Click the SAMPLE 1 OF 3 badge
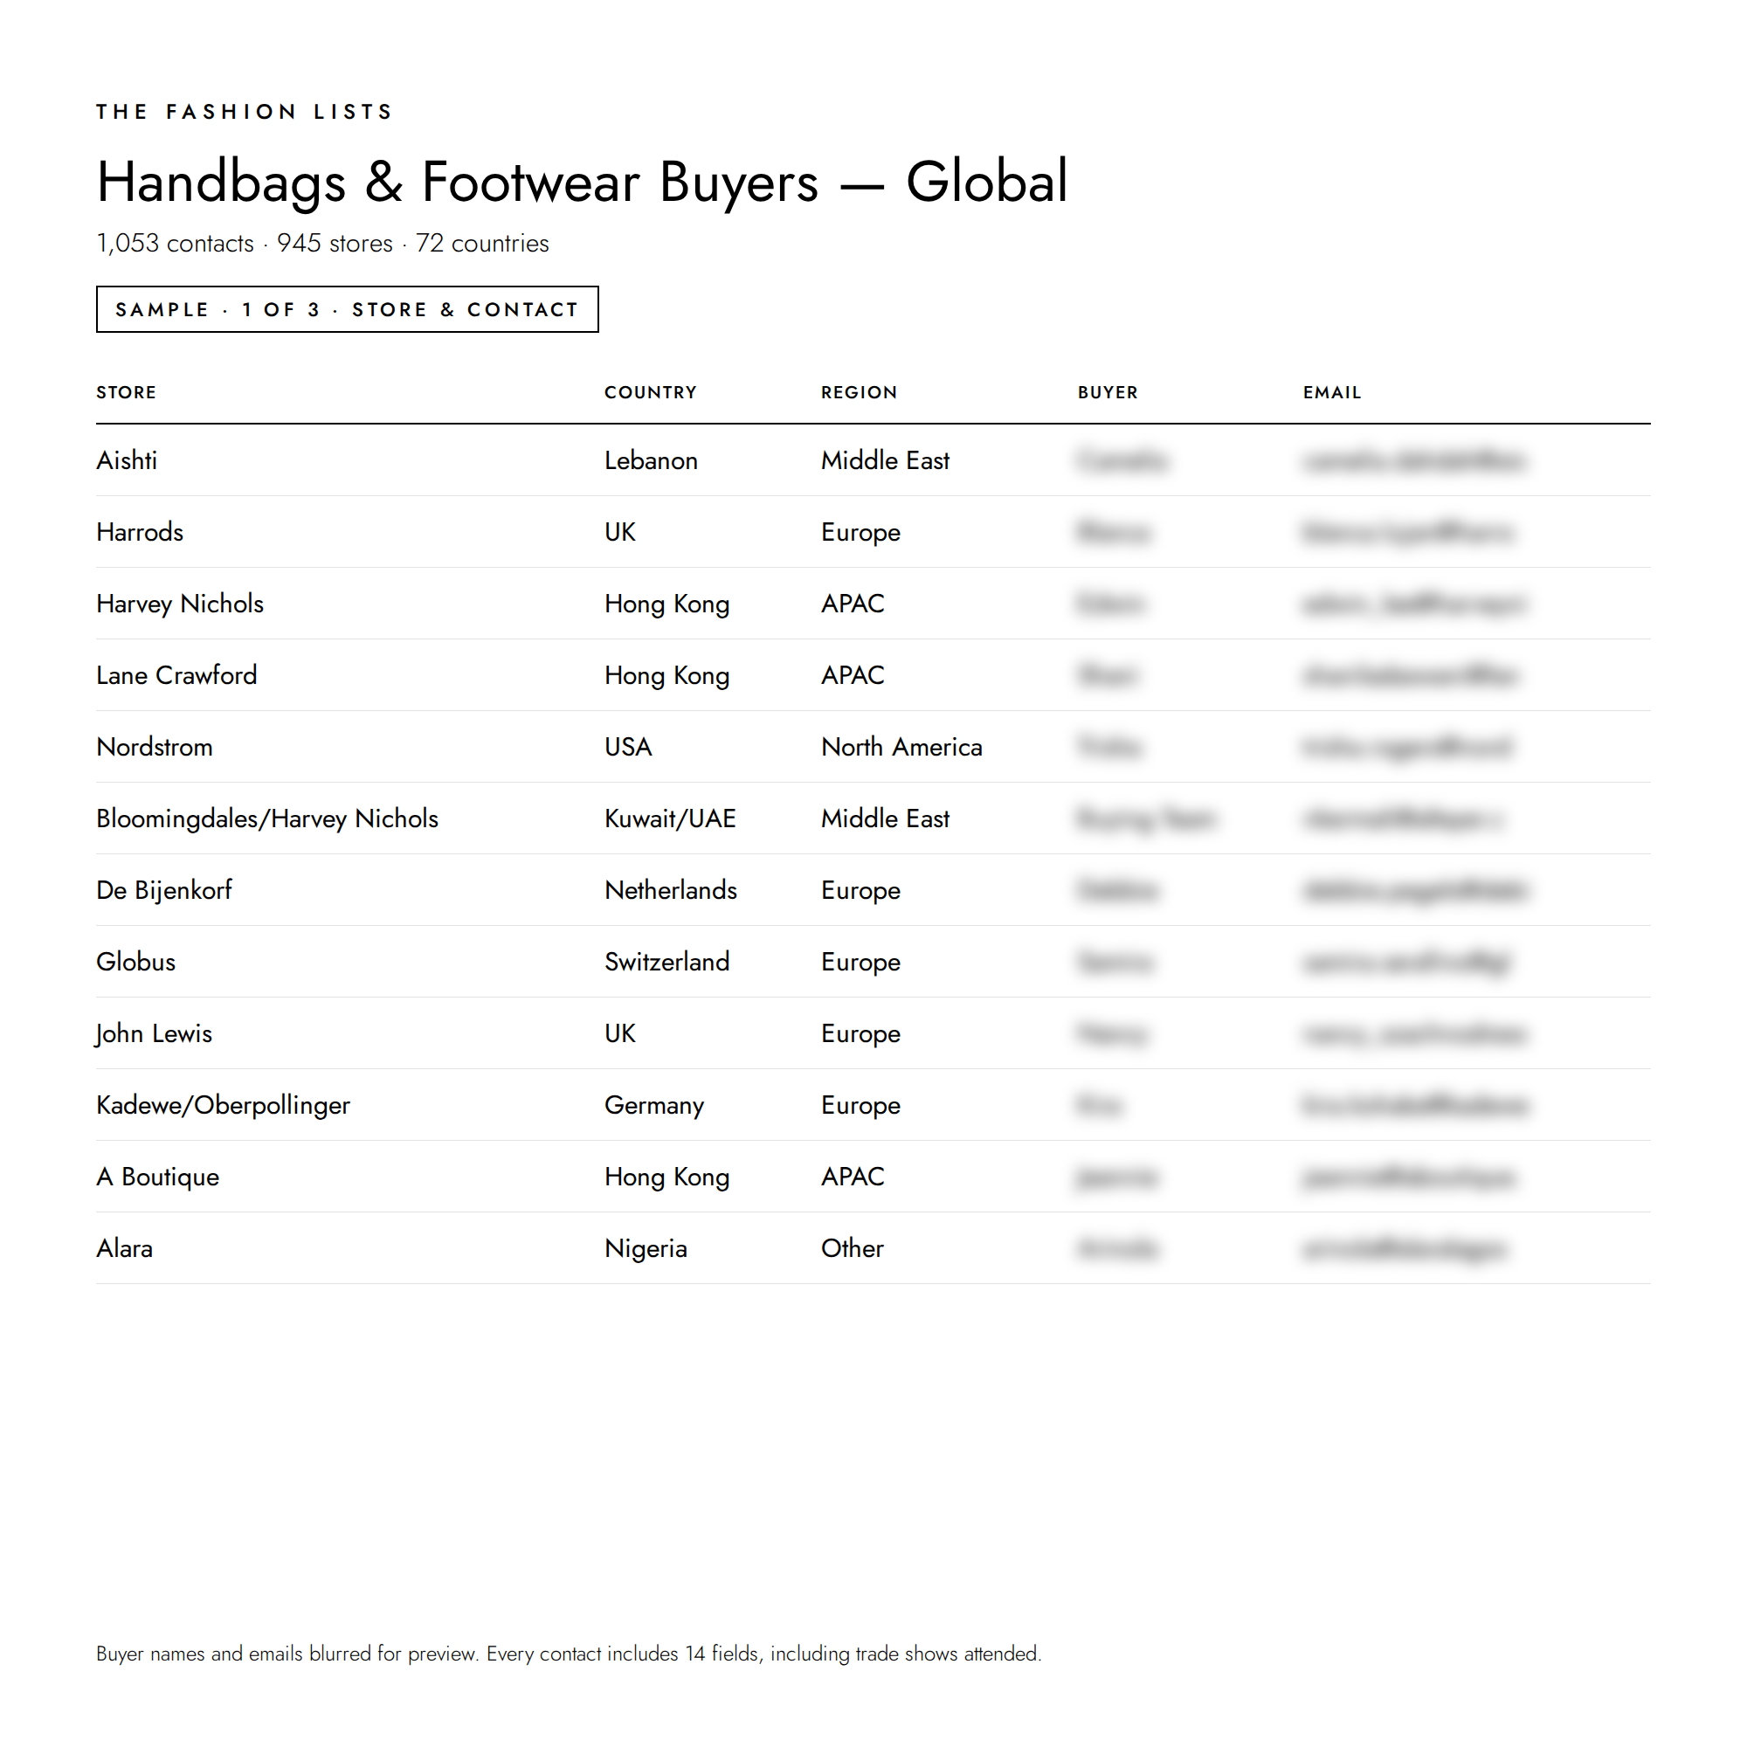Viewport: 1747px width, 1747px height. click(x=348, y=309)
